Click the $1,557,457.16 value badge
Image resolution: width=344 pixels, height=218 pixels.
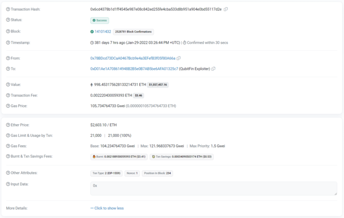[x=158, y=84]
